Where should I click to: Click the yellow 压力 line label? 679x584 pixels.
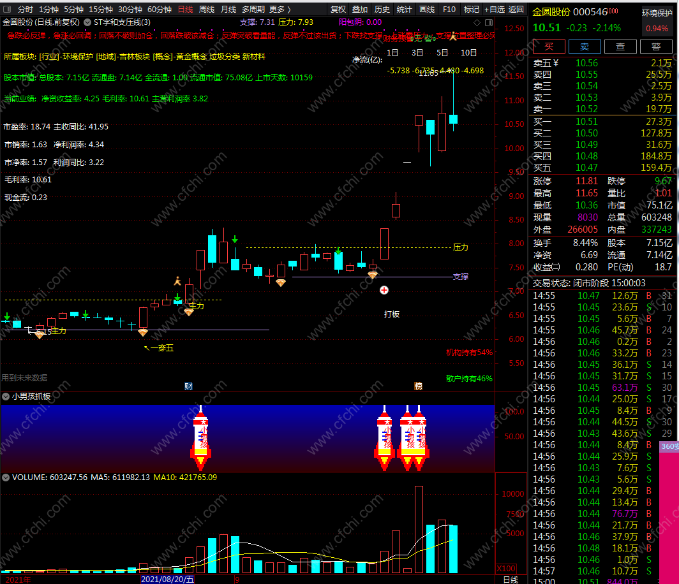pyautogui.click(x=461, y=247)
